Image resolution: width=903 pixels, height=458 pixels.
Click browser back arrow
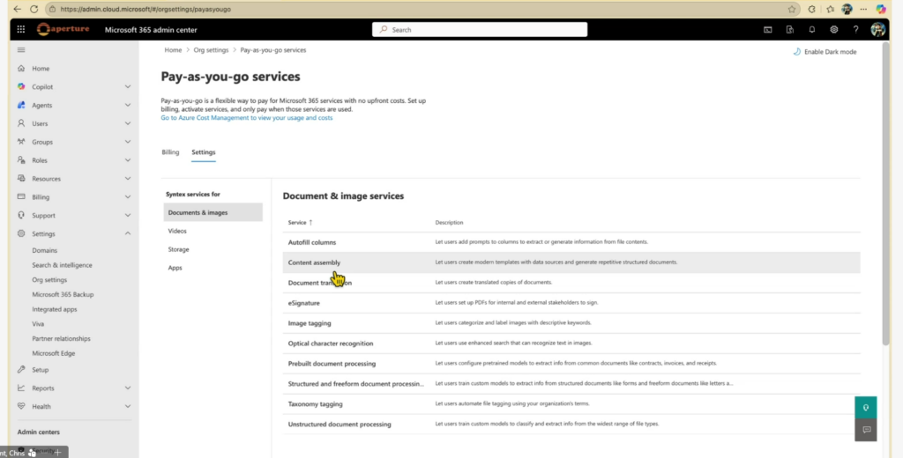(x=18, y=9)
